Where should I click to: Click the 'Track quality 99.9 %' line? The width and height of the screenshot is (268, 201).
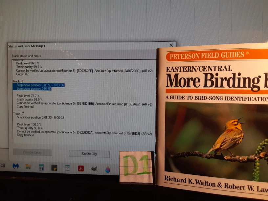click(29, 67)
